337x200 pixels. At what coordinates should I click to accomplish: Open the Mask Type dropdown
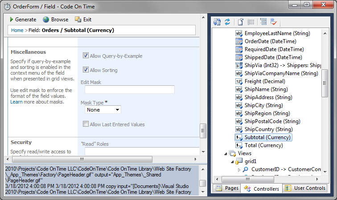pyautogui.click(x=103, y=110)
